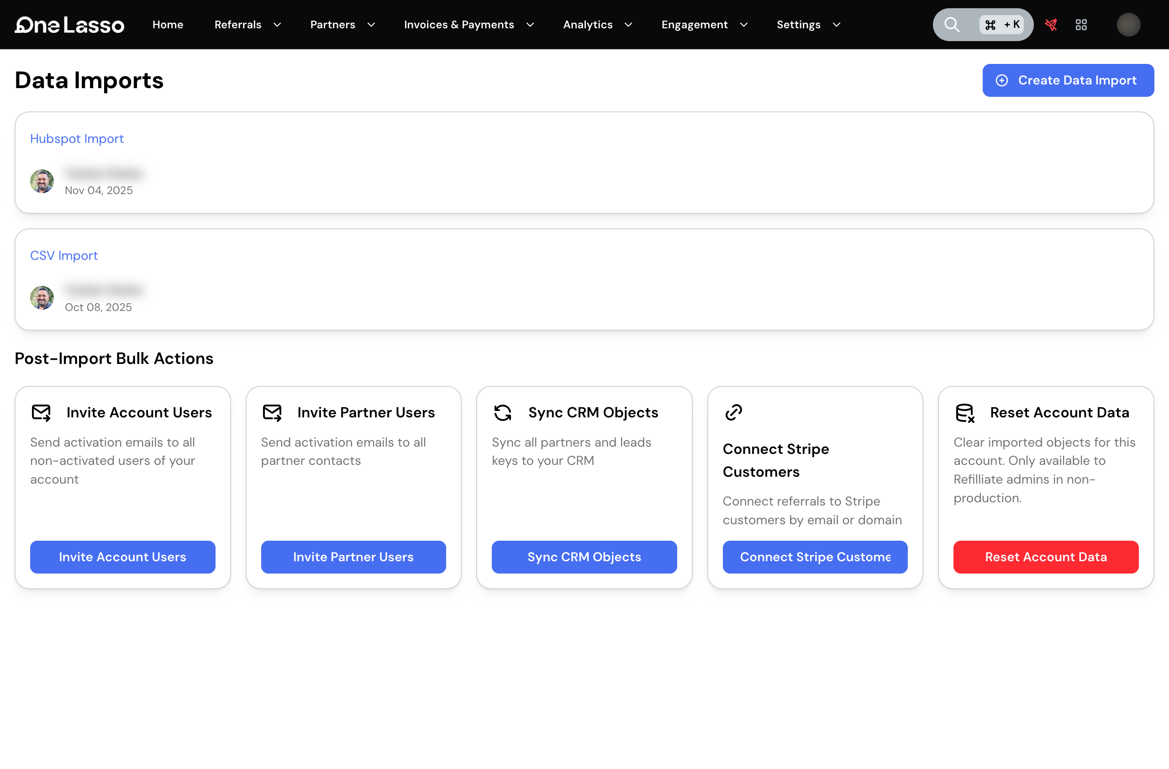
Task: Click the Connect Stripe Customers card heading
Action: point(775,461)
